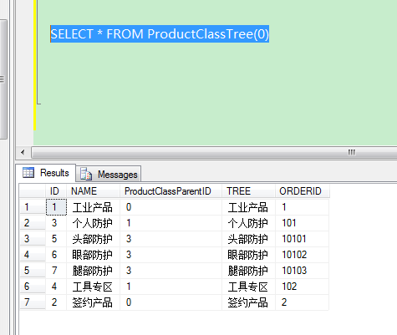This screenshot has width=397, height=335.
Task: Click the vertical scrollbar thumb on left pane
Action: pos(3,79)
